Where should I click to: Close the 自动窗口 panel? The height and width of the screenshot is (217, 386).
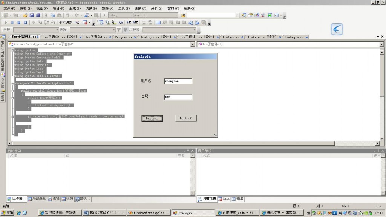193,151
